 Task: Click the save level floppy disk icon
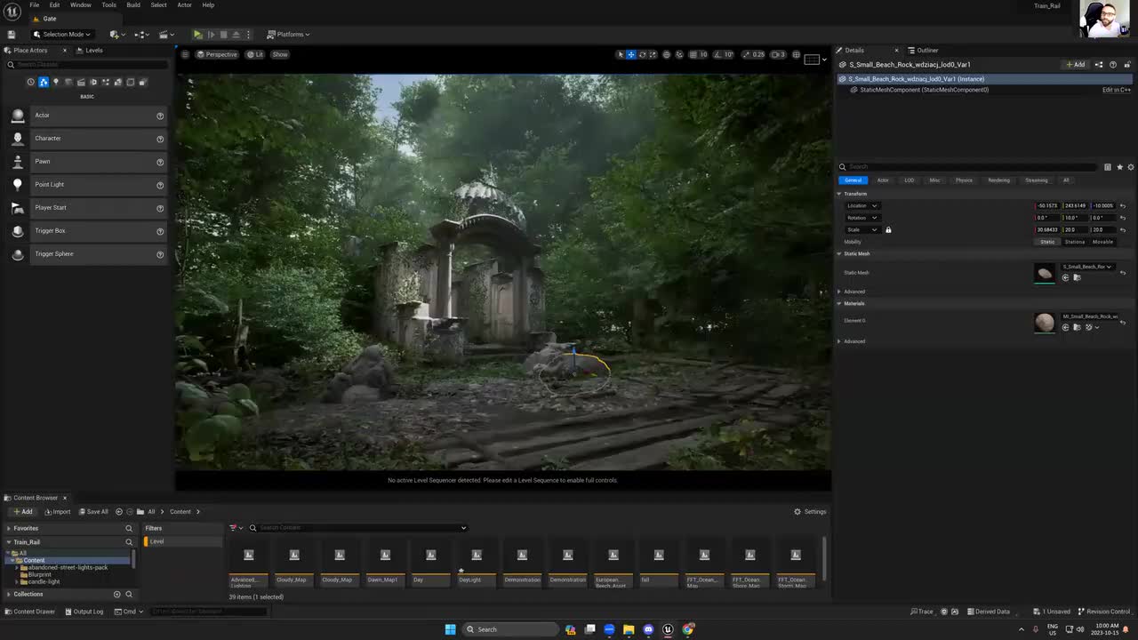[12, 35]
